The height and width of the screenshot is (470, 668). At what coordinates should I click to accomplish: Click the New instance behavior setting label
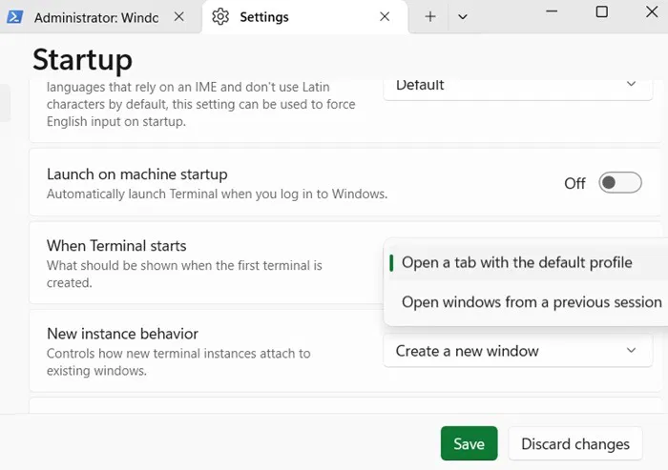122,334
